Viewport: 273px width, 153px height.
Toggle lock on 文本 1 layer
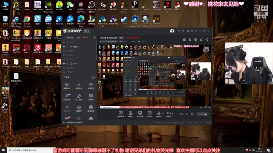pyautogui.click(x=67, y=64)
